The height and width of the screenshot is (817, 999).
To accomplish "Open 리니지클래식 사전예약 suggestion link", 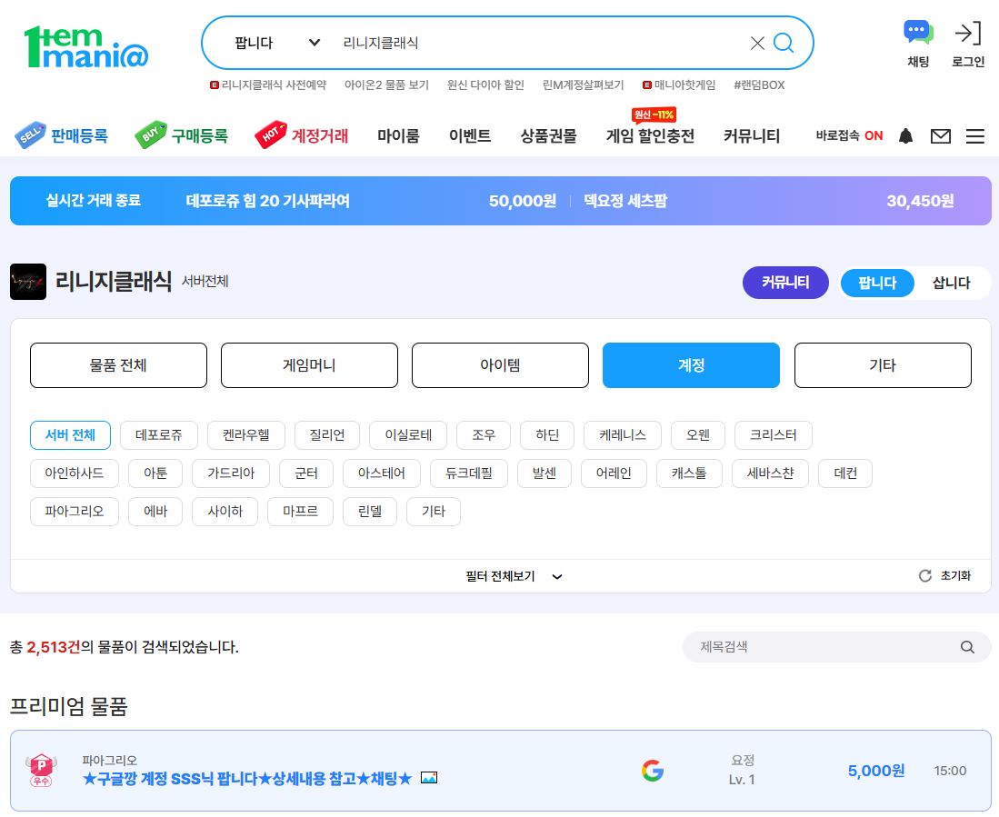I will (268, 85).
